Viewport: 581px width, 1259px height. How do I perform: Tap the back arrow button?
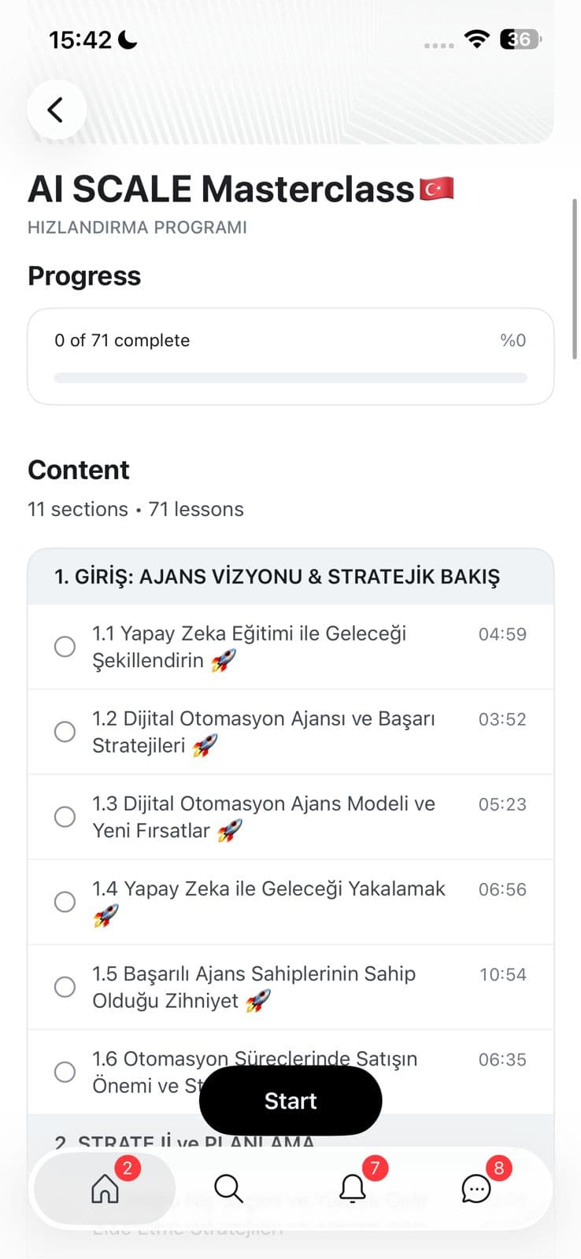pyautogui.click(x=56, y=109)
